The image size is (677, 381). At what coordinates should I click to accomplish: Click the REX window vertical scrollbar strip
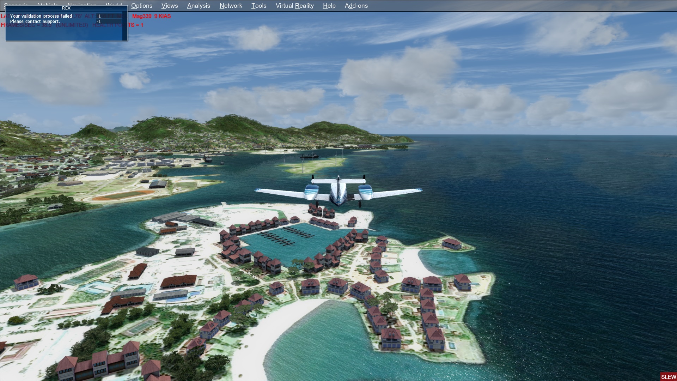(124, 28)
